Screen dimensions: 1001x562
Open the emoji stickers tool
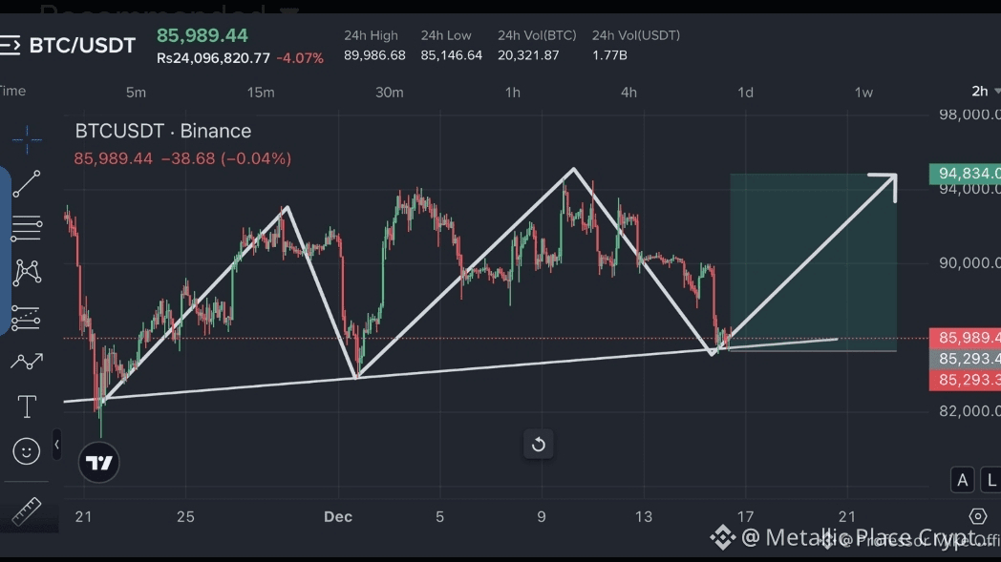(27, 450)
